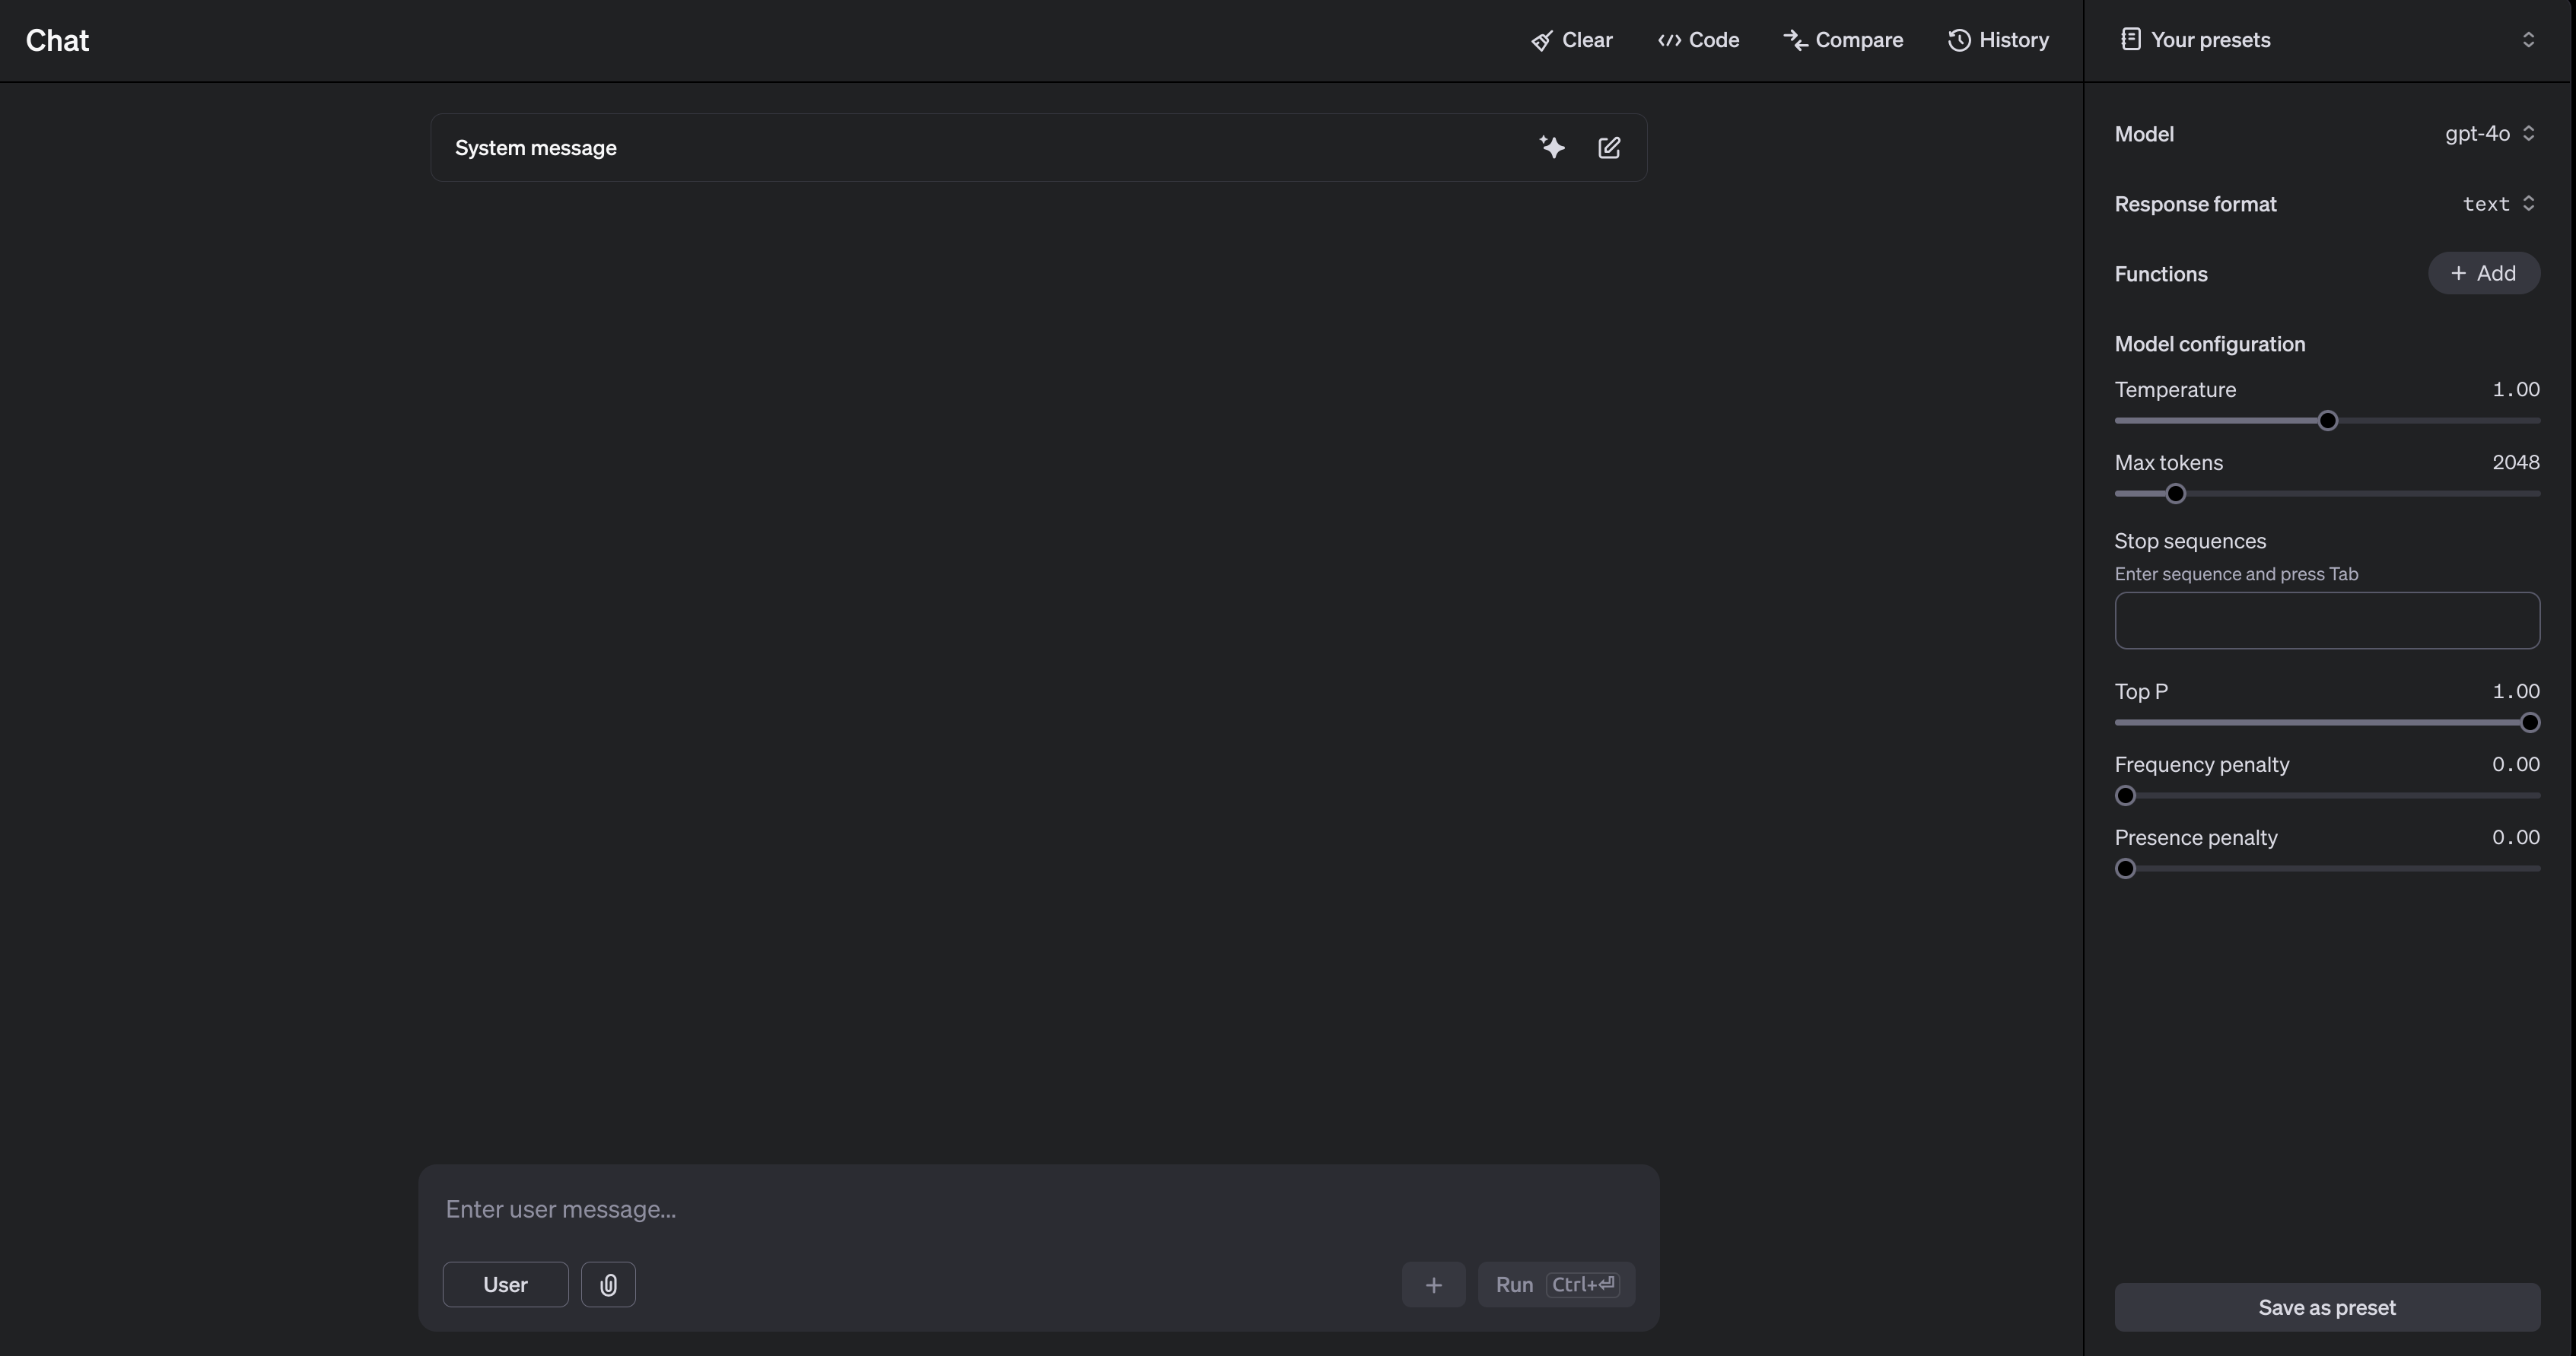Add a new function
The height and width of the screenshot is (1356, 2576).
tap(2483, 274)
